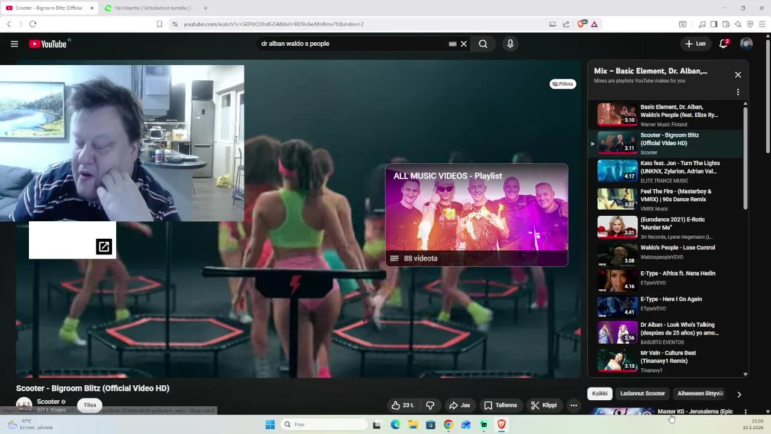Image resolution: width=771 pixels, height=434 pixels.
Task: Clear the search box text
Action: pyautogui.click(x=464, y=44)
